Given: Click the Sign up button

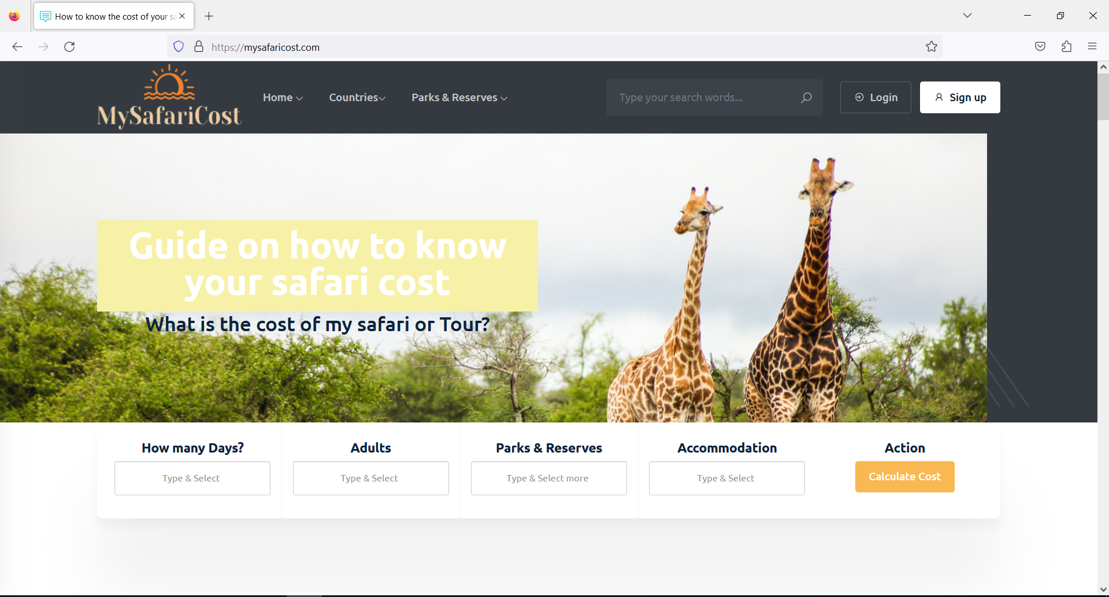Looking at the screenshot, I should click(959, 97).
